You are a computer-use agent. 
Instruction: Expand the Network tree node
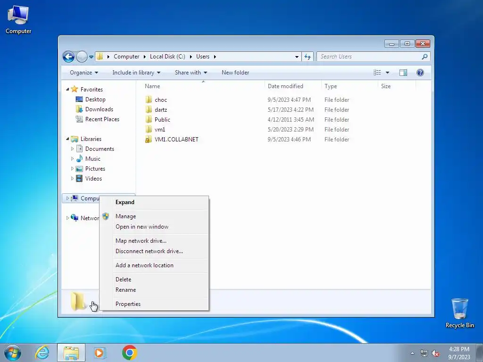coord(67,218)
